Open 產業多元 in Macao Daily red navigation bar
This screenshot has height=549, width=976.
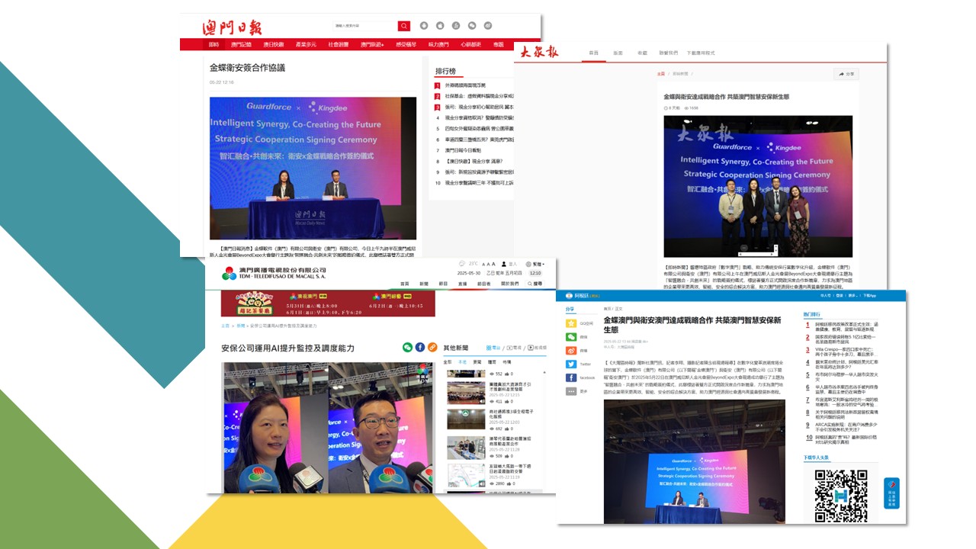(x=306, y=45)
